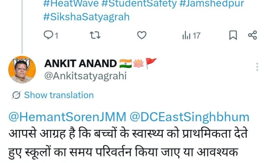Open hashtag #StudentSafety
This screenshot has height=163, width=271.
pos(139,3)
